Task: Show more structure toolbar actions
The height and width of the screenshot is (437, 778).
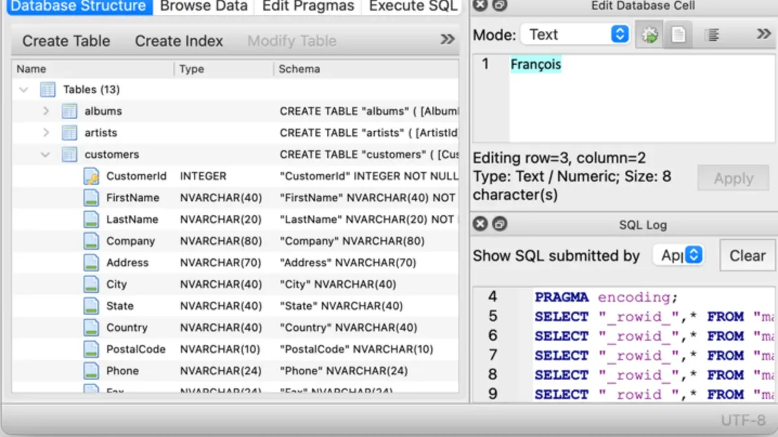Action: click(447, 39)
